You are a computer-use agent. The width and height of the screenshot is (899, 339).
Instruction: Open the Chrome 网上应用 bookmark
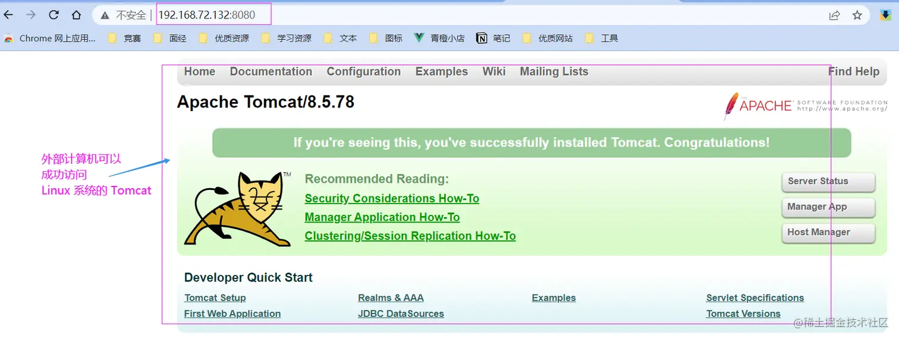[x=50, y=39]
